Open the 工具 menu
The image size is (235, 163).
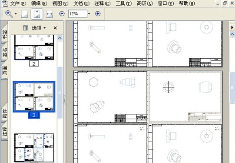coord(124,3)
